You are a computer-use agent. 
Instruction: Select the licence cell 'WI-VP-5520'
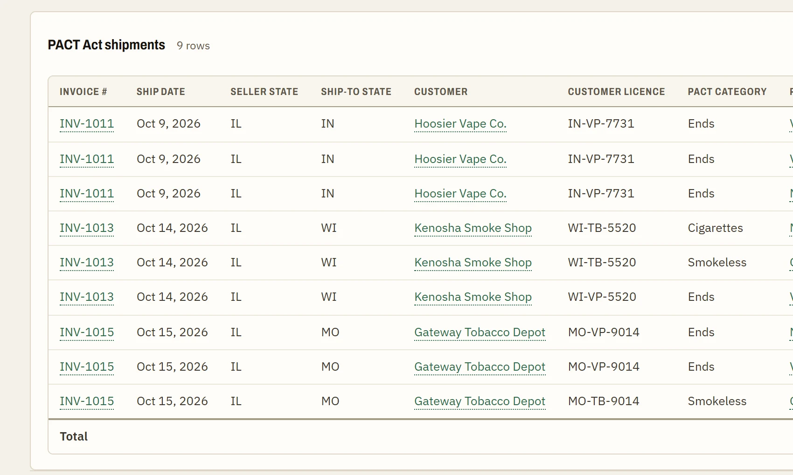(602, 297)
